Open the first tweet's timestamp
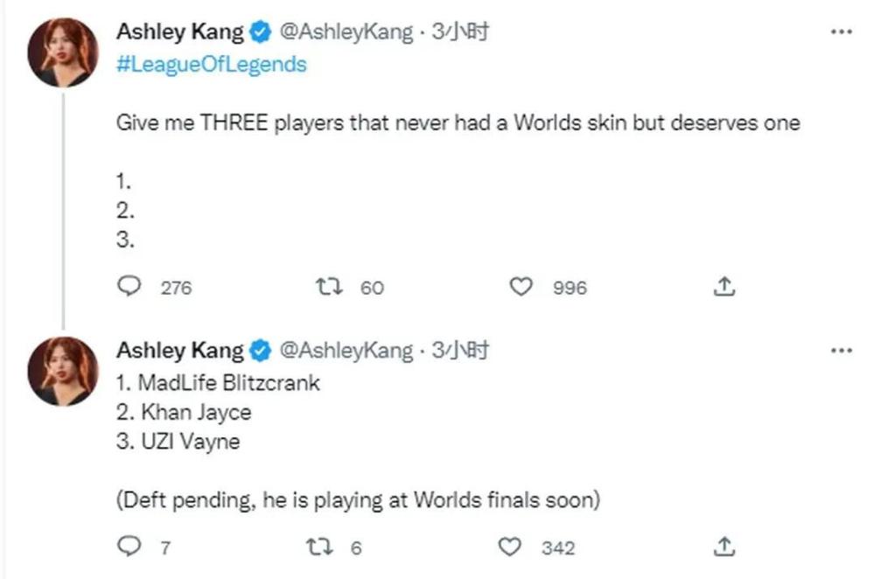Screen dimensions: 875x579 461,32
